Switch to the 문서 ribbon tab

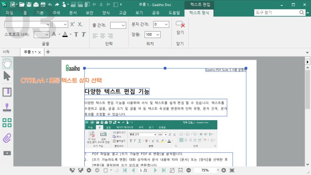(x=73, y=13)
